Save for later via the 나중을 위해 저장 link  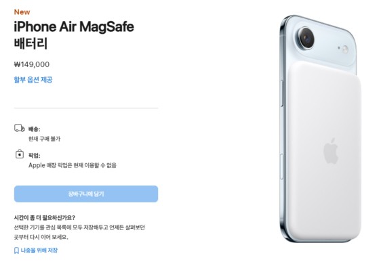(39, 250)
